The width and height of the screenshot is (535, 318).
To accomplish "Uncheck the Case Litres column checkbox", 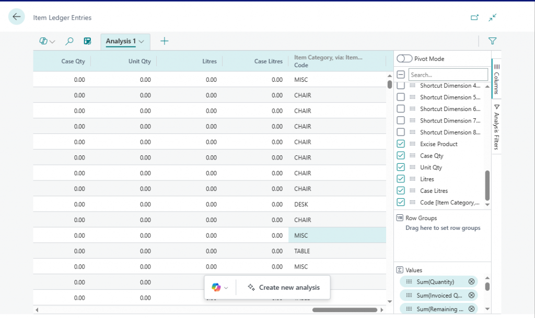I will [x=401, y=191].
